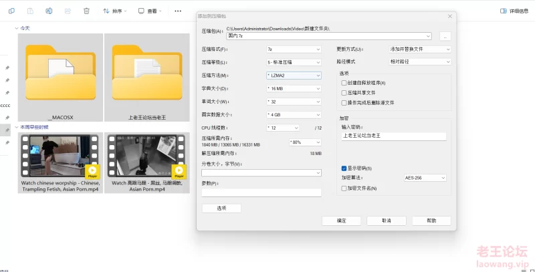Open the LZMA2 compression method dropdown
535x272 pixels.
293,76
